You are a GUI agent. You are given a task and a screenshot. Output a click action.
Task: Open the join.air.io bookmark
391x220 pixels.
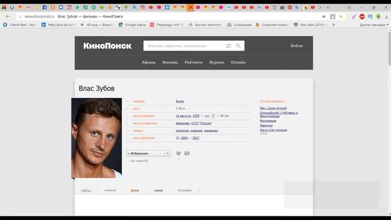pos(58,24)
